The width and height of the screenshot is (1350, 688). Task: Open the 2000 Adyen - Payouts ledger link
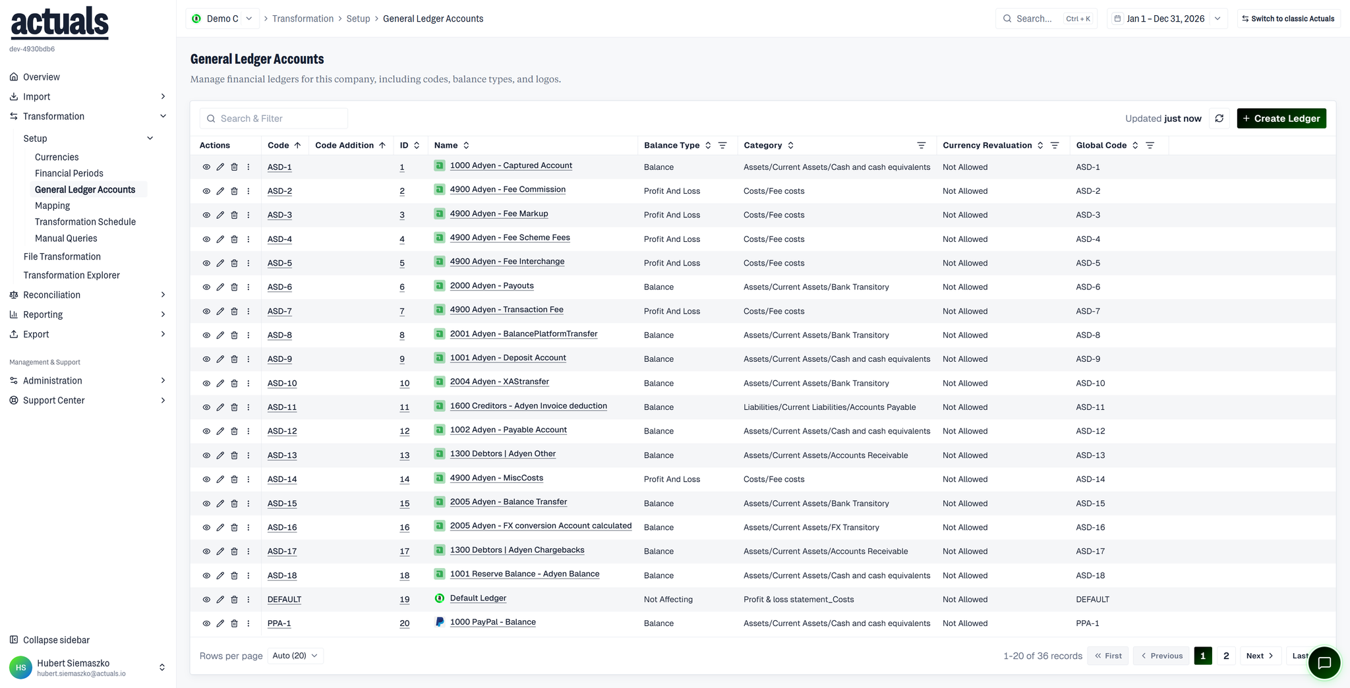pos(492,286)
